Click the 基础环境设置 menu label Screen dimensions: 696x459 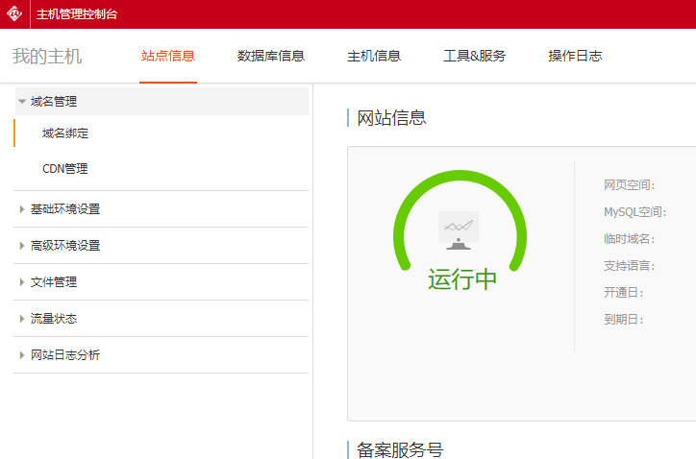click(65, 209)
